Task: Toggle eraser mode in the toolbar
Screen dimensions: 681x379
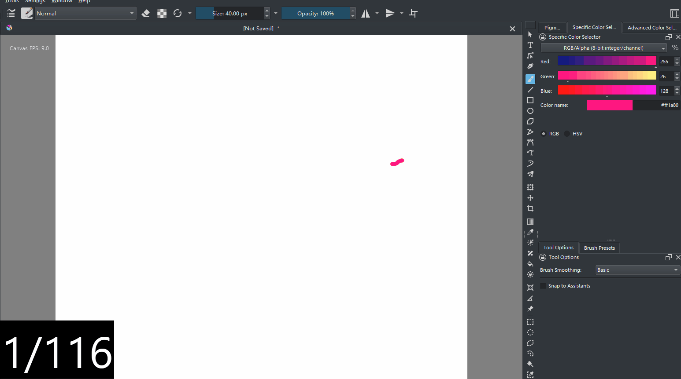Action: click(146, 13)
